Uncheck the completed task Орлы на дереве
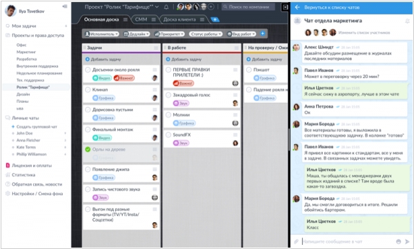The height and width of the screenshot is (249, 414). coord(88,150)
